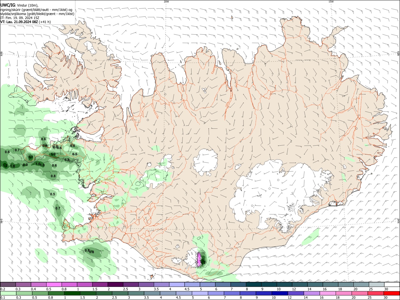Select the deep navy blue swatch labeled 10 in lower row
400x300 pixels.
point(280,293)
